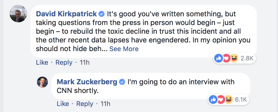Like Mark Zuckerberg's reply

pyautogui.click(x=63, y=104)
